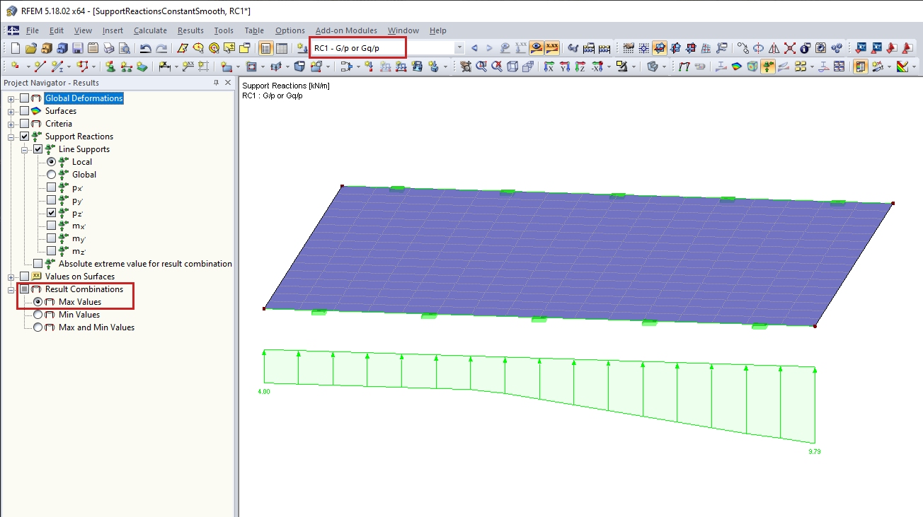Viewport: 923px width, 517px height.
Task: Expand the Criteria tree node
Action: click(x=11, y=124)
